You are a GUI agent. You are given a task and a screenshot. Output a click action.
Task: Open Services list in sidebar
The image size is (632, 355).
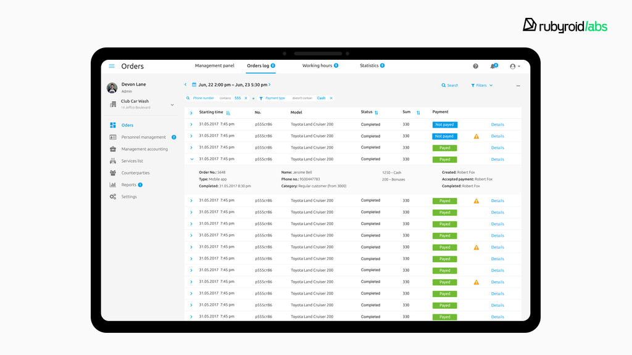click(132, 161)
